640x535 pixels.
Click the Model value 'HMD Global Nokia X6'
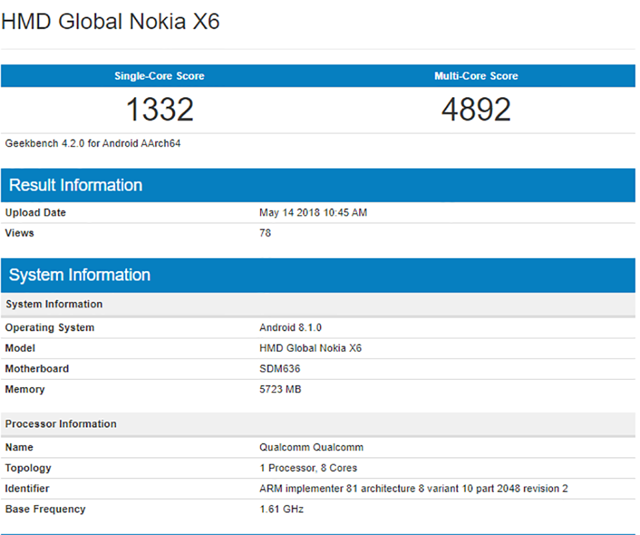[x=311, y=348]
